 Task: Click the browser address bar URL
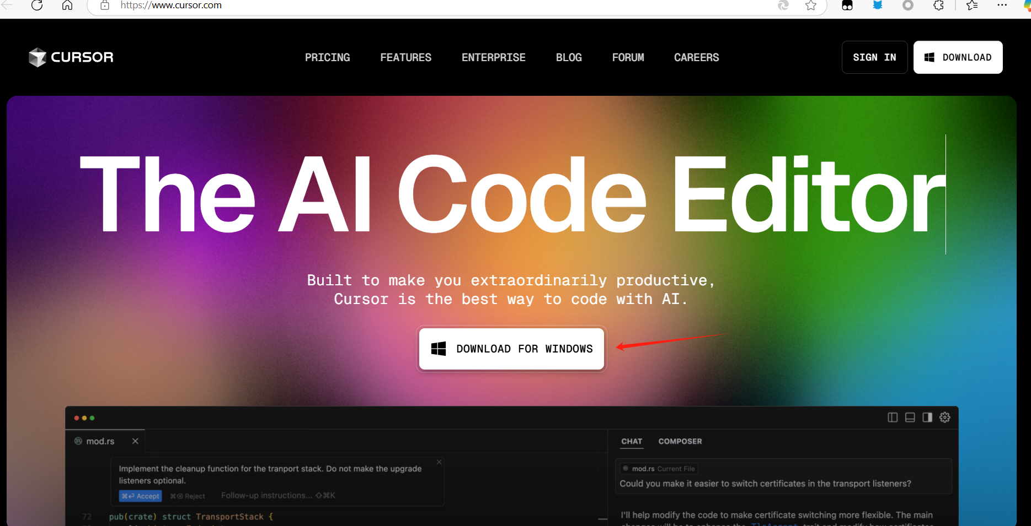[x=171, y=6]
